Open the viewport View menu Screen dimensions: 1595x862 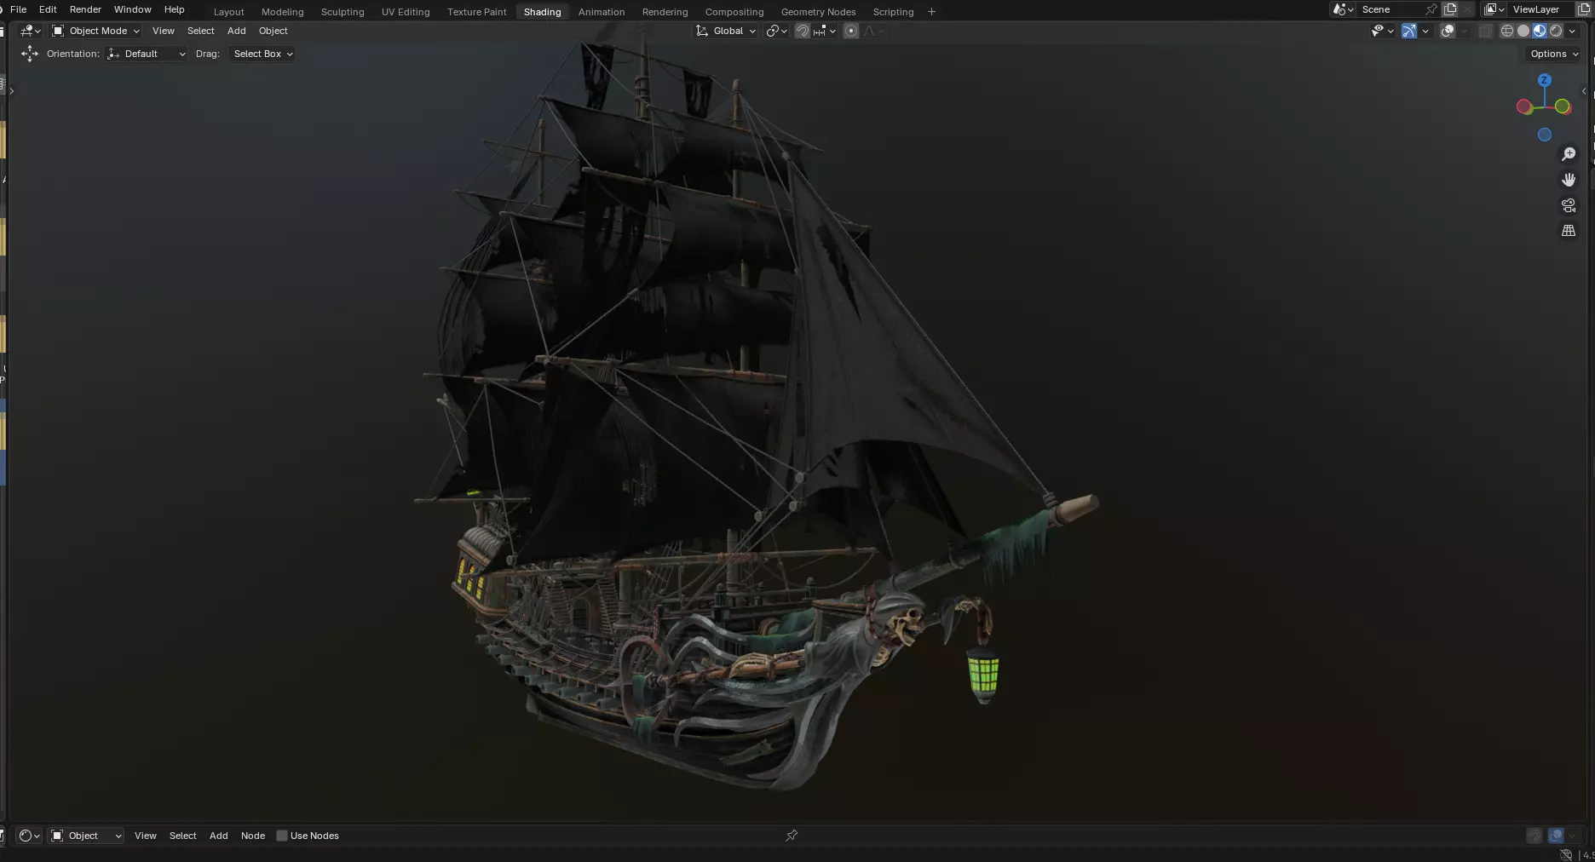[163, 31]
